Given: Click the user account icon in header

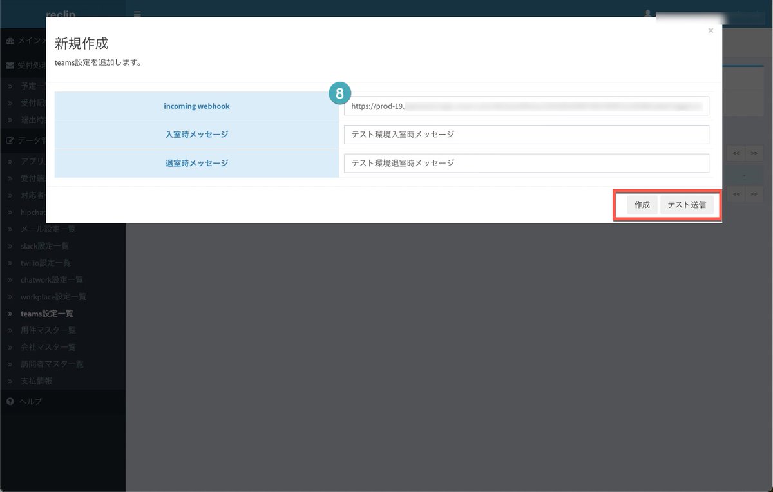Looking at the screenshot, I should click(x=648, y=14).
